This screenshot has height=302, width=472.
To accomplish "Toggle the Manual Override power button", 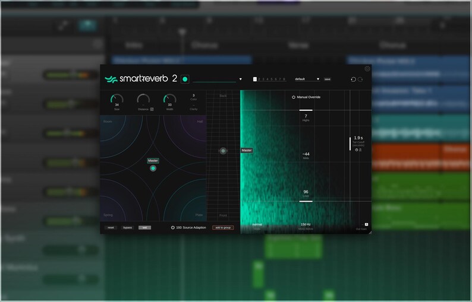I will [x=294, y=97].
